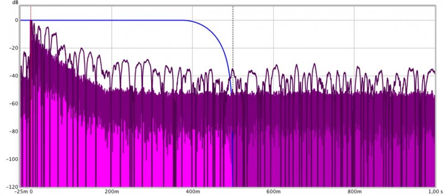Screen dimensions: 445x196
Task: Click the 800m time axis label
Action: (354, 192)
